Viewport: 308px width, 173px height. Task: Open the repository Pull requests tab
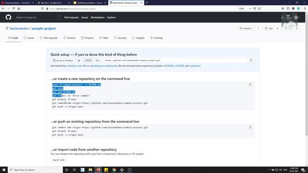pos(49,38)
